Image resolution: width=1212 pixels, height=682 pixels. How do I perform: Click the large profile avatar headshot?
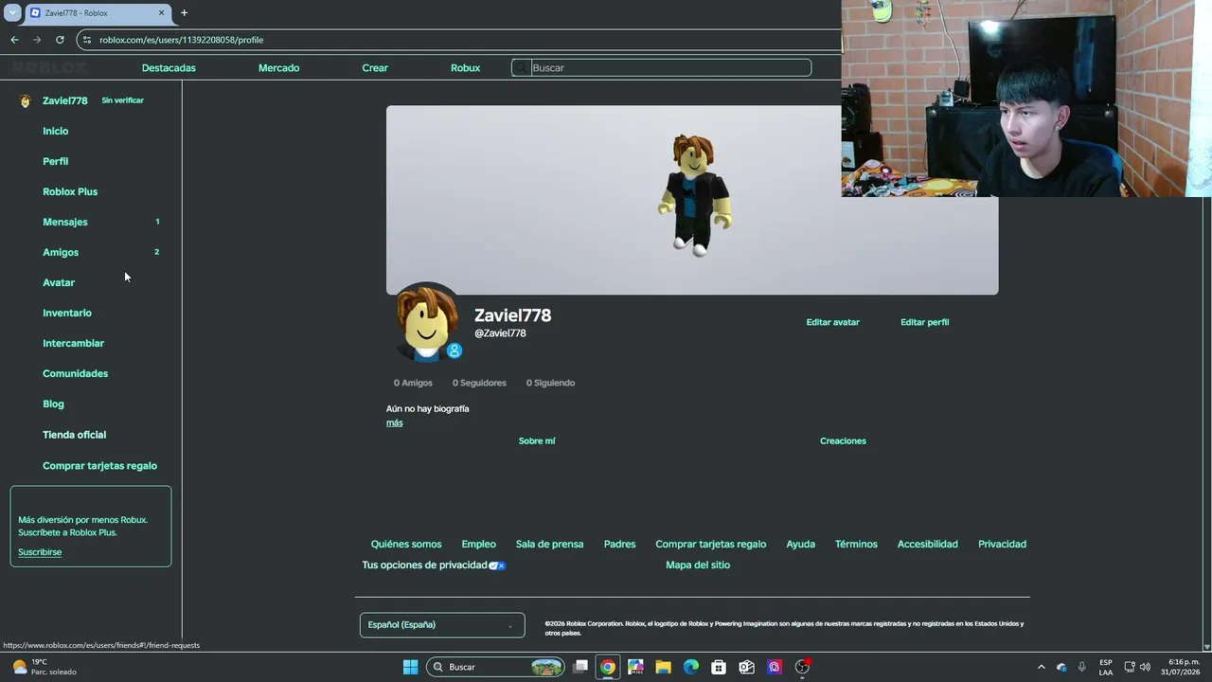[x=427, y=322]
